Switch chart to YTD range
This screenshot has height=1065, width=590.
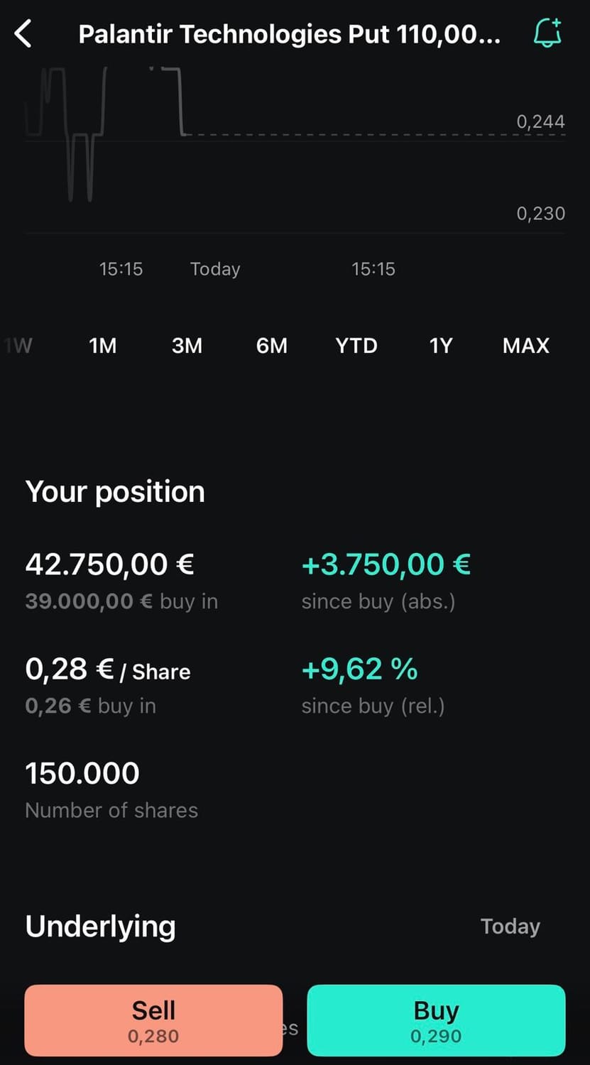[x=356, y=346]
